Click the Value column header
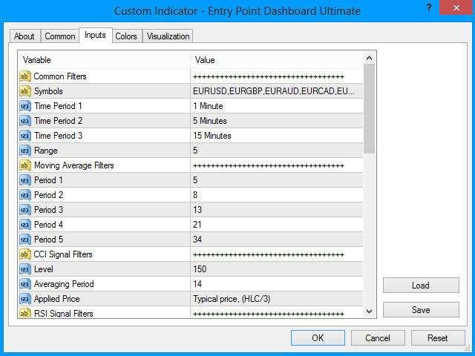This screenshot has width=475, height=356. pos(277,60)
